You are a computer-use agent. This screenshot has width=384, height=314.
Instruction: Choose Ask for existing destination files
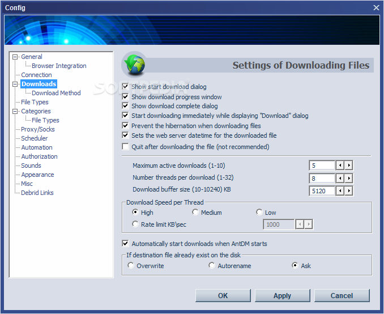[295, 265]
